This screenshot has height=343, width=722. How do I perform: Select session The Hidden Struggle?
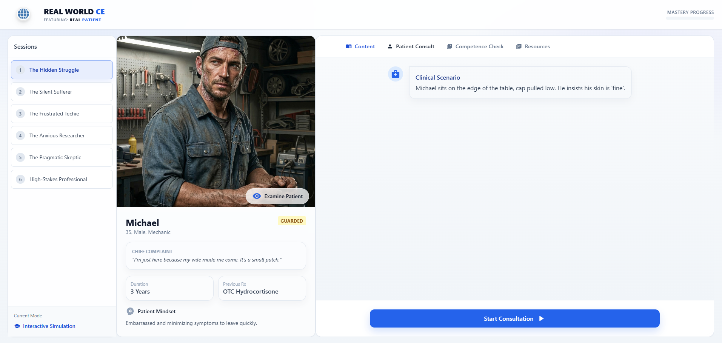tap(62, 70)
